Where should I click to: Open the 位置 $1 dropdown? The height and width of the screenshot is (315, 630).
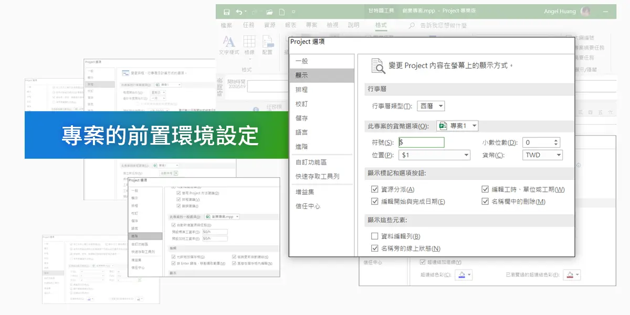pyautogui.click(x=434, y=155)
